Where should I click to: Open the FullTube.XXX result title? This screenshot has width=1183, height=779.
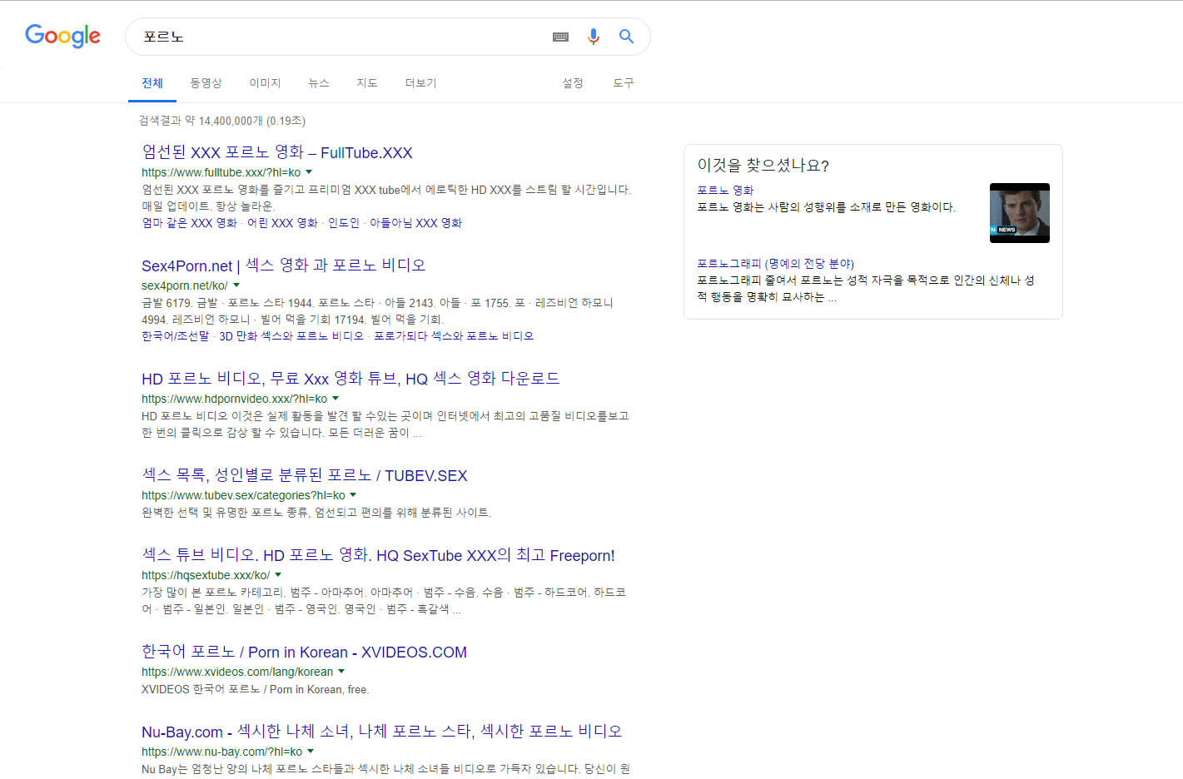coord(277,152)
